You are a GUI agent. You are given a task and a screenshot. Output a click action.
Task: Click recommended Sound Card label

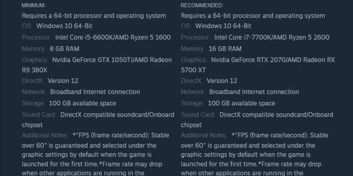click(198, 115)
